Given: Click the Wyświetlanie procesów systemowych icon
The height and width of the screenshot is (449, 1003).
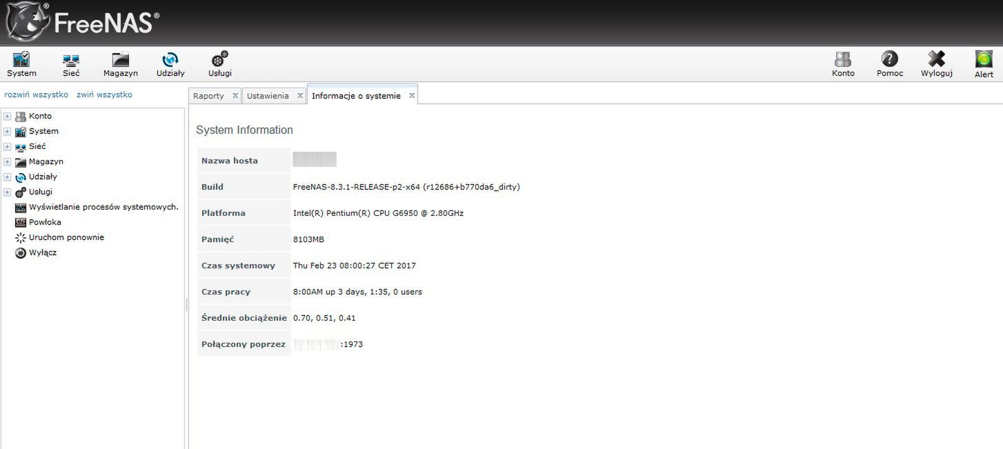Looking at the screenshot, I should tap(21, 208).
